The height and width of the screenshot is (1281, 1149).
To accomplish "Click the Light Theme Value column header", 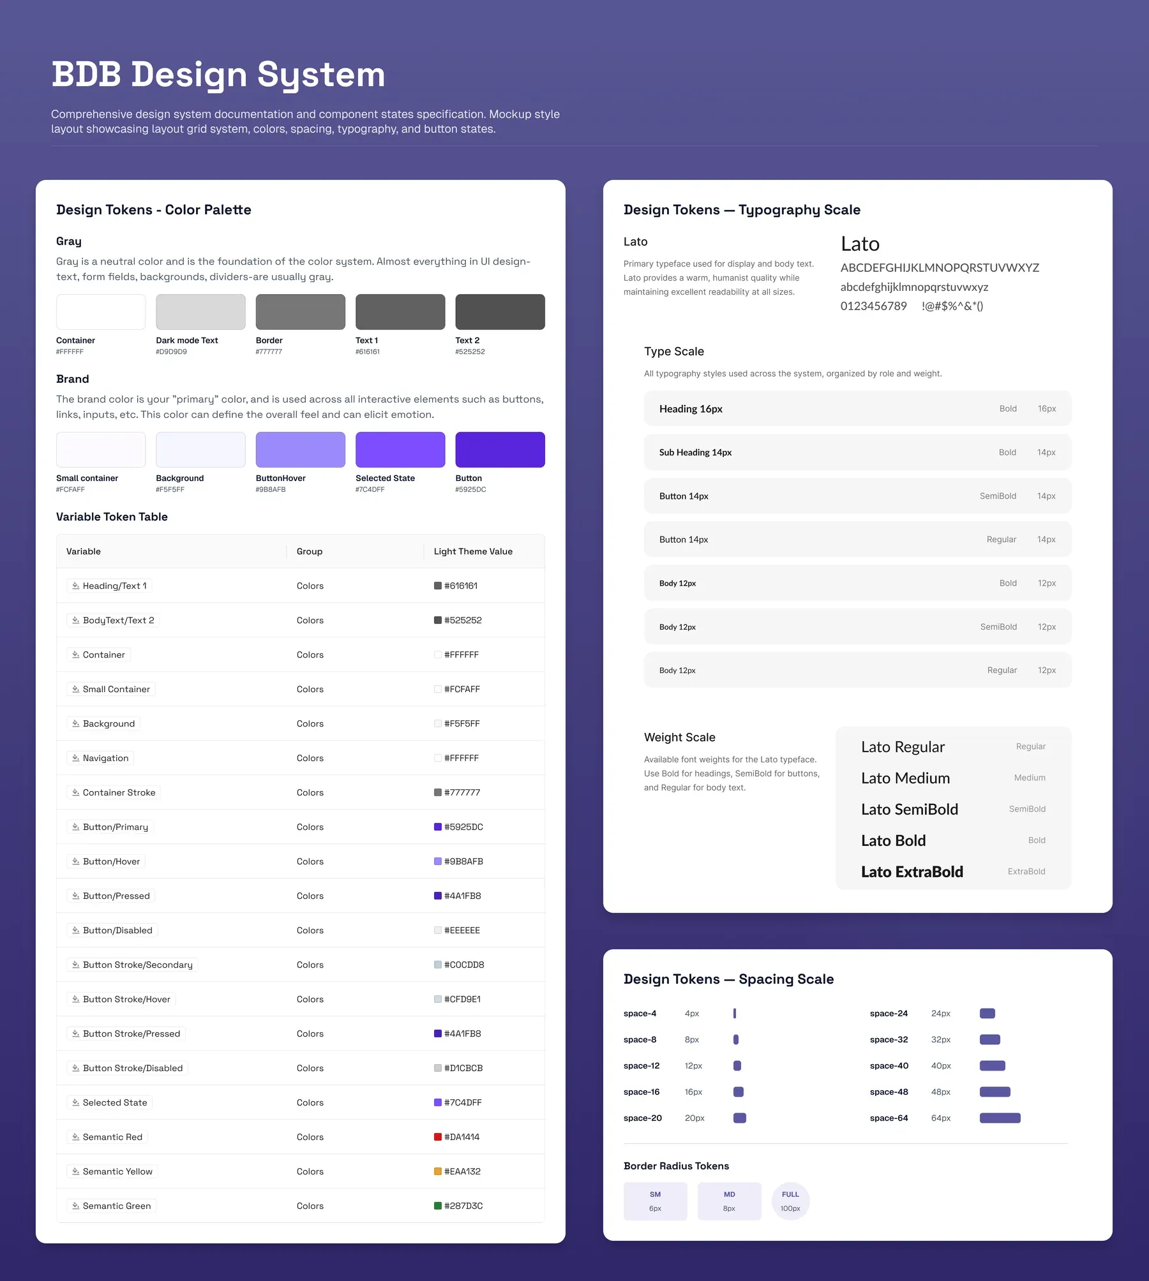I will [473, 551].
